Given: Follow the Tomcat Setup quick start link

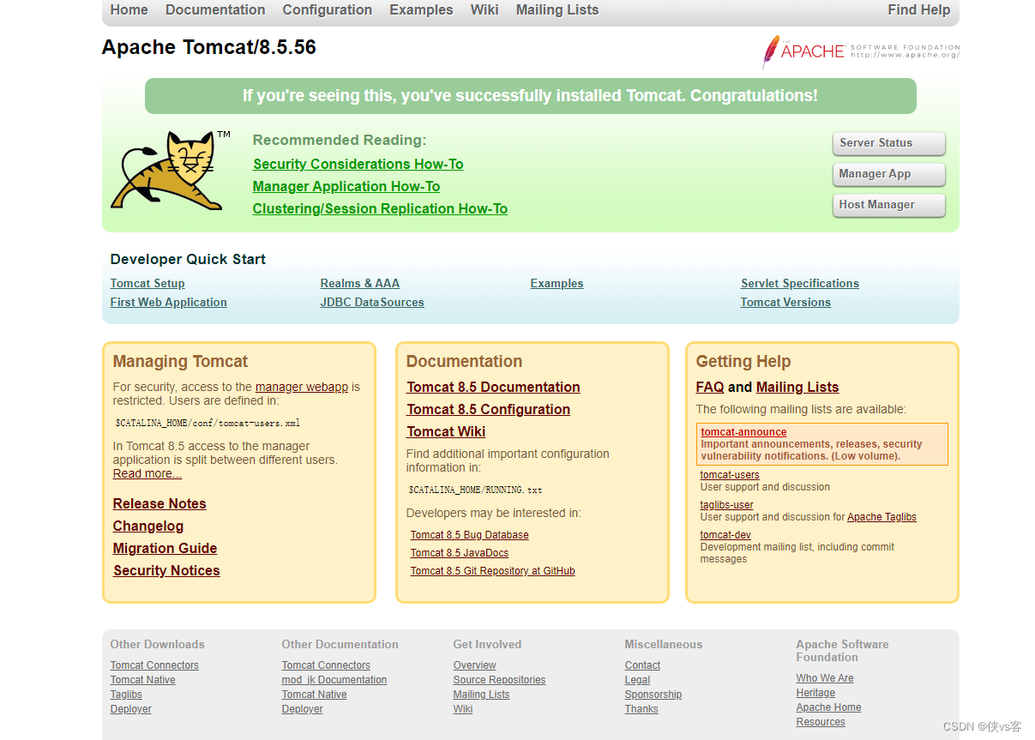Looking at the screenshot, I should click(147, 284).
